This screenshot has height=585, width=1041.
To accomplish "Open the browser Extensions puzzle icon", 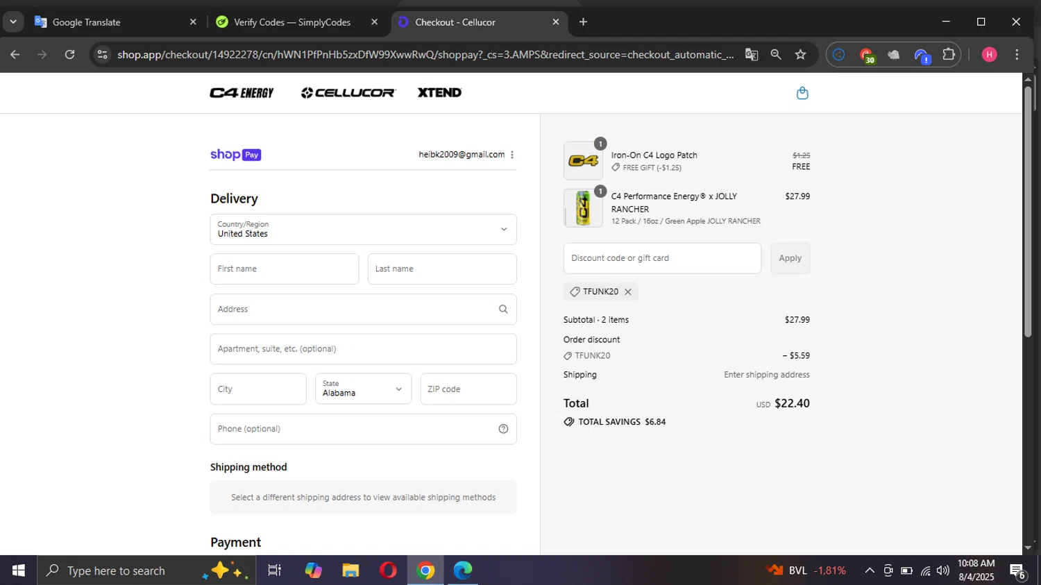I will [948, 55].
